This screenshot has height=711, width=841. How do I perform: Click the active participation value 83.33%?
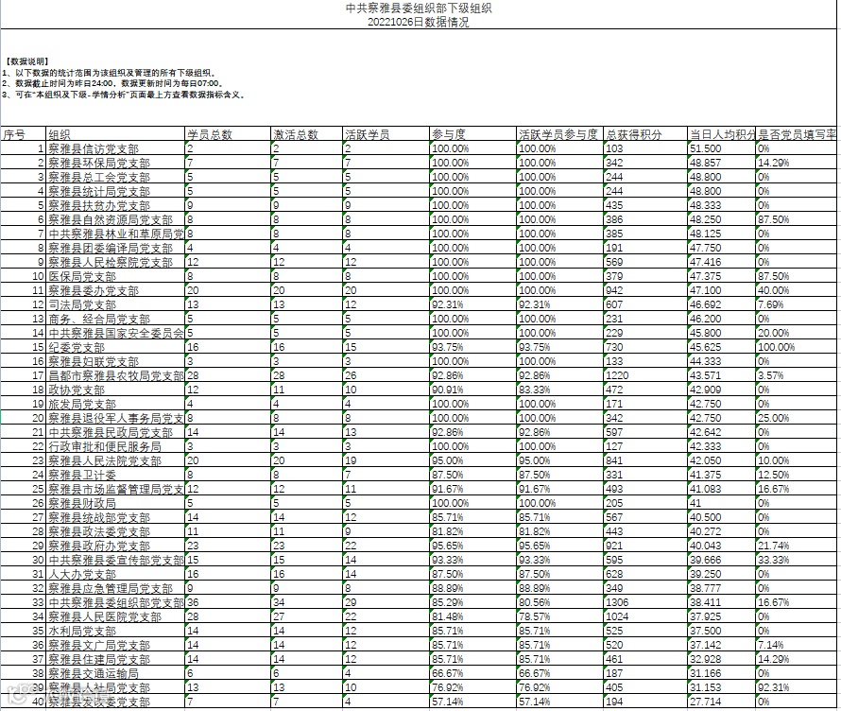click(559, 390)
